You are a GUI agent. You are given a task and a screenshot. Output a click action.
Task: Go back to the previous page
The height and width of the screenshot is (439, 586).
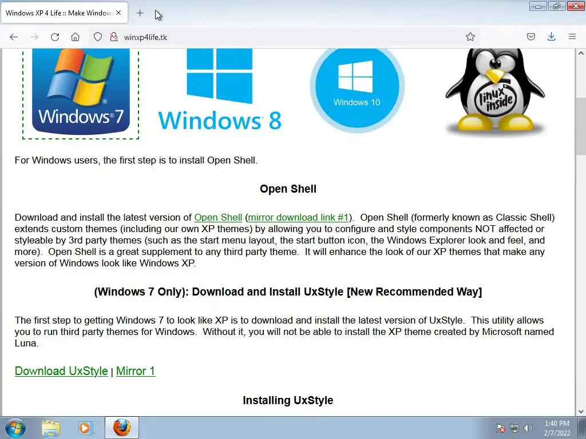click(x=14, y=37)
